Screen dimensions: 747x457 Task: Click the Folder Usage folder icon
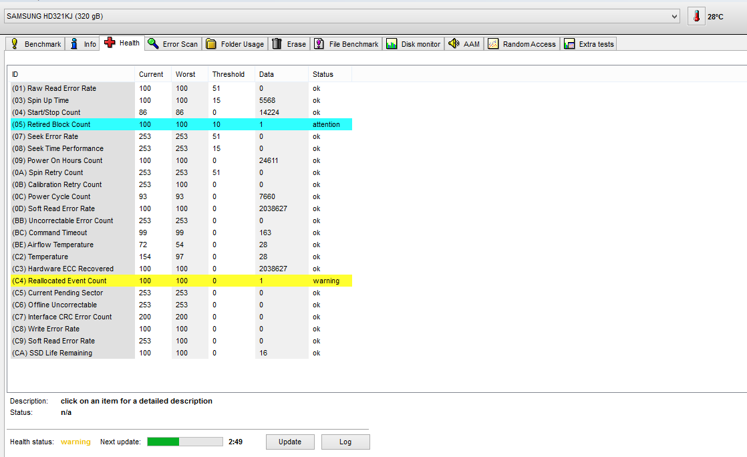pyautogui.click(x=211, y=44)
